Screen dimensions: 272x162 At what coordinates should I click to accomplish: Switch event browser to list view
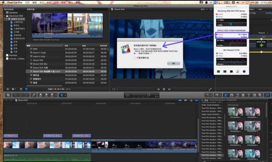coord(26,89)
